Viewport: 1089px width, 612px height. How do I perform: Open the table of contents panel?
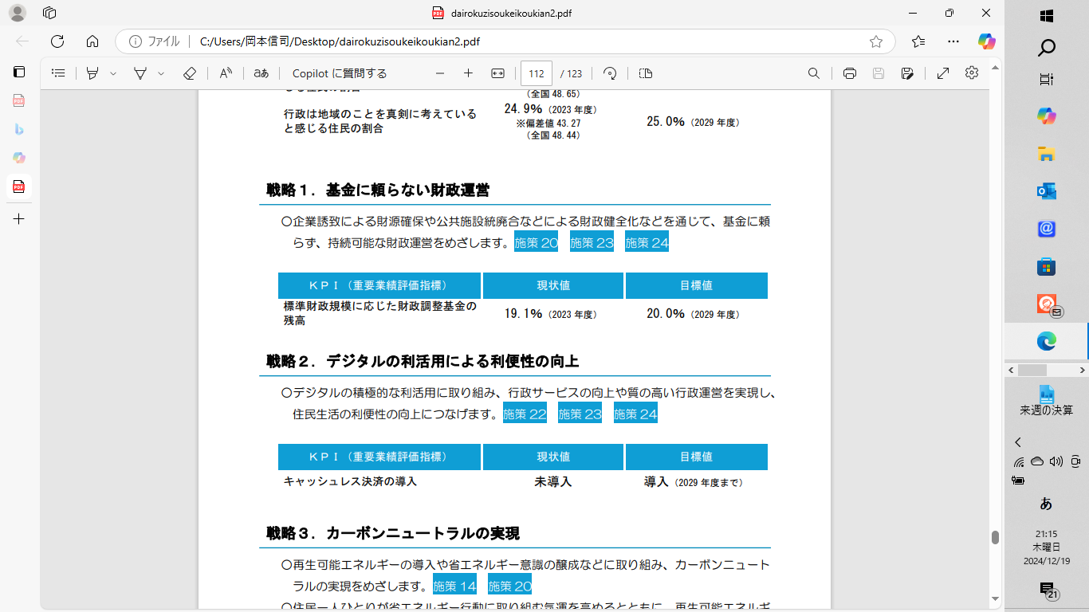(57, 73)
